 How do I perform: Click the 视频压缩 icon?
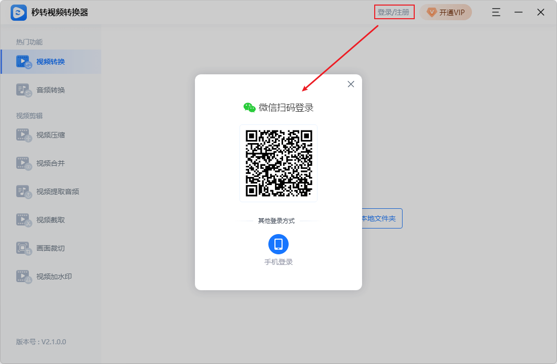point(24,135)
